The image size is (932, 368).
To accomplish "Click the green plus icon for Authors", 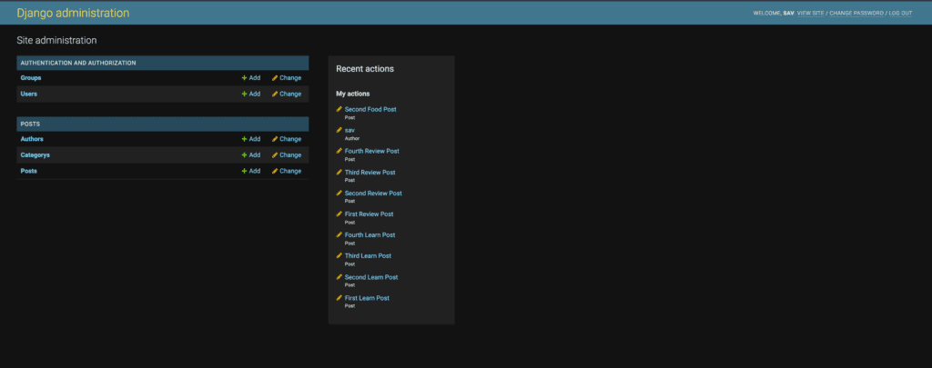I will pyautogui.click(x=244, y=139).
